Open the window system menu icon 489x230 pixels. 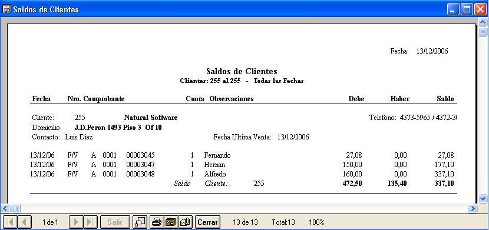coord(6,9)
